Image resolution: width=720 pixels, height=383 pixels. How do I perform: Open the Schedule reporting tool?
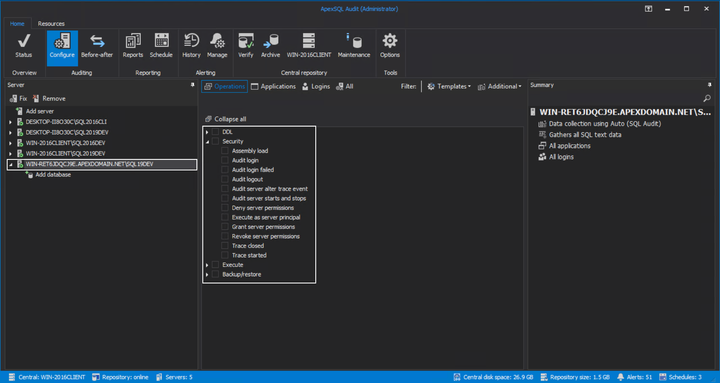[x=161, y=46]
